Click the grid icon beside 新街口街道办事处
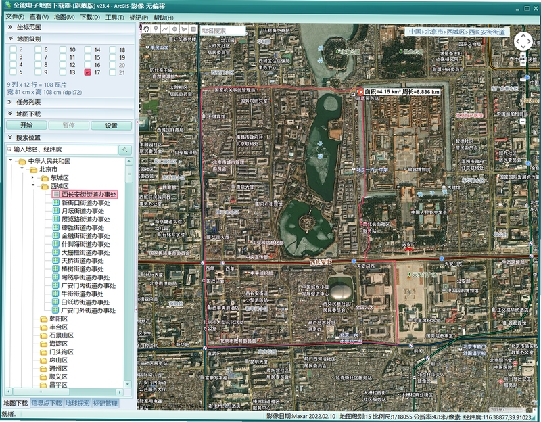541x422 pixels. point(56,202)
